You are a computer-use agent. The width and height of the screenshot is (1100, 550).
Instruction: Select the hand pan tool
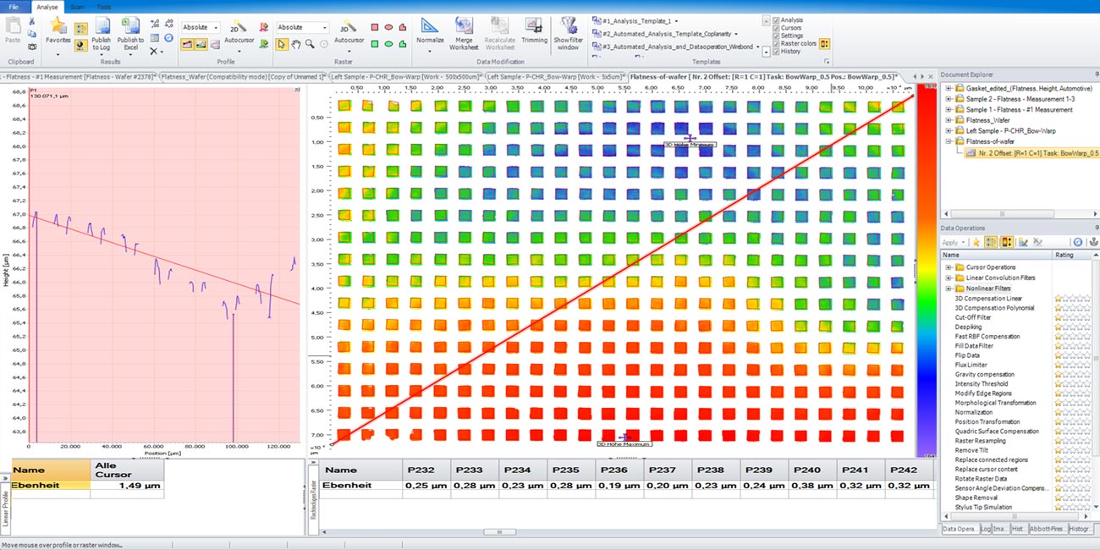click(296, 44)
